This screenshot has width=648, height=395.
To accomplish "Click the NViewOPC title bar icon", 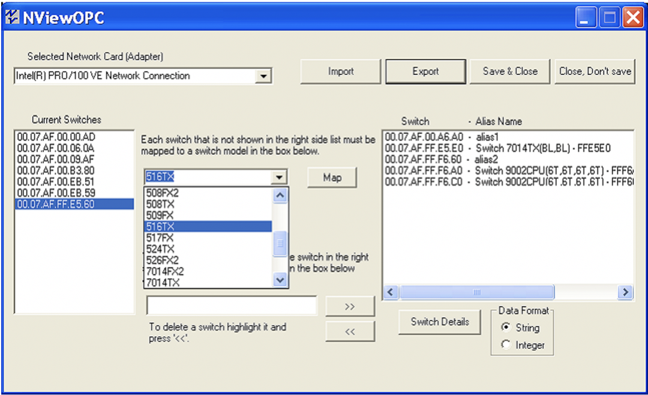I will pos(12,17).
